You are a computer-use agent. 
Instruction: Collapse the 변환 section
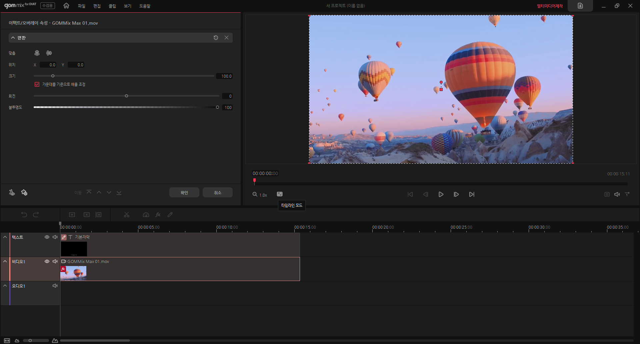(13, 38)
